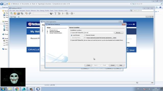
Task: Click the Organizar button in Explorer
Action: [x=5, y=7]
